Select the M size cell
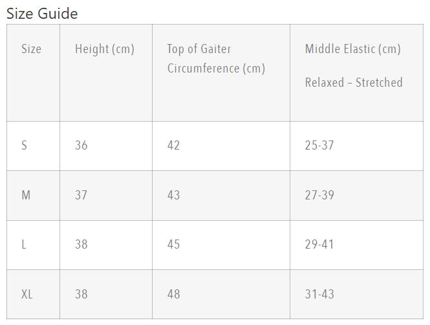Viewport: 430px width, 325px height. tap(26, 195)
